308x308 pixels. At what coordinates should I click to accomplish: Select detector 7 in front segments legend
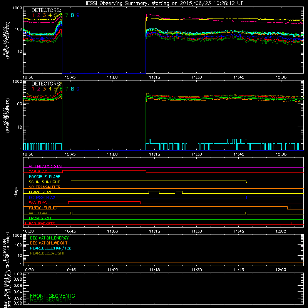(67, 15)
